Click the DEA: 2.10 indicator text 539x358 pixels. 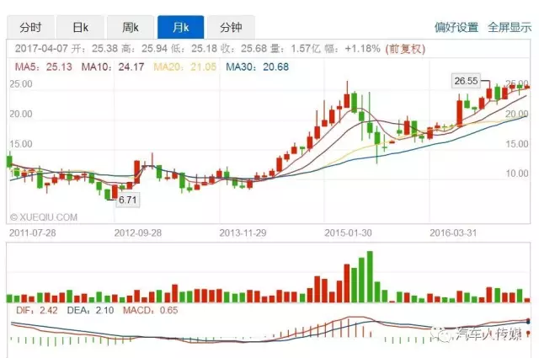click(x=90, y=310)
